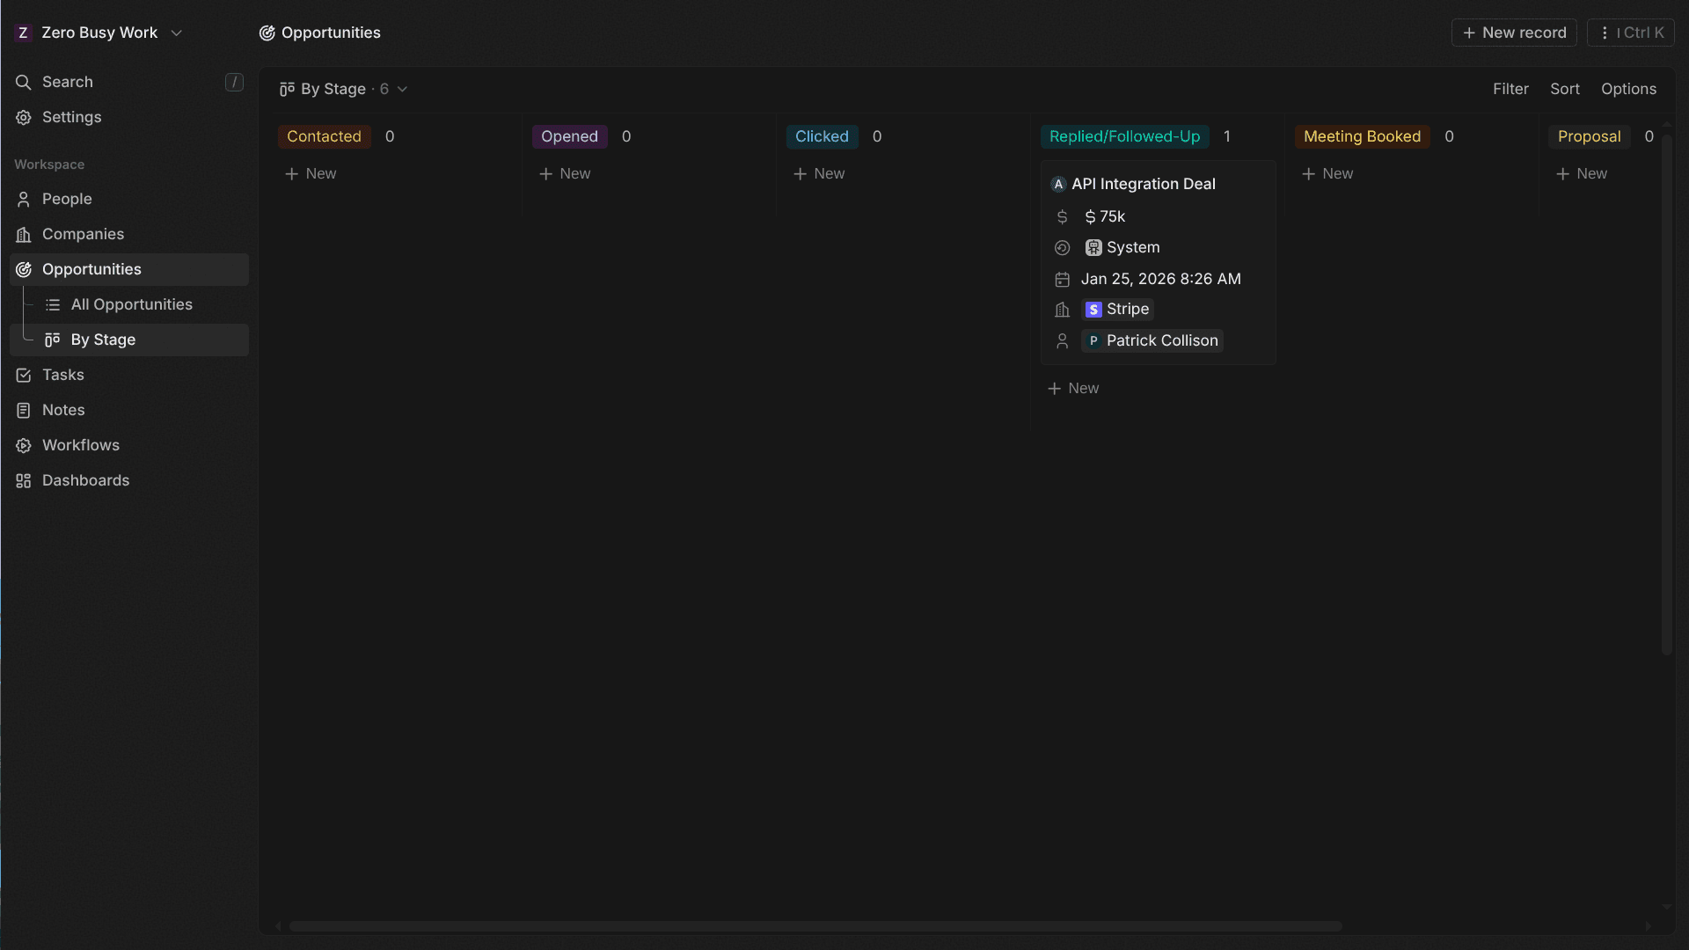Click the teal Replied/Followed-Up stage tag
The height and width of the screenshot is (950, 1689).
click(1124, 136)
